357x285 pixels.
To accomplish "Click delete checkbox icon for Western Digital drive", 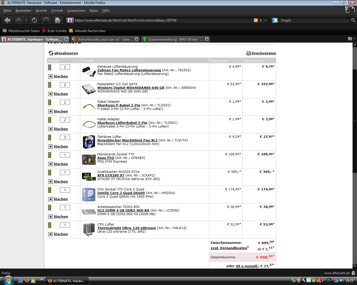I will point(50,94).
